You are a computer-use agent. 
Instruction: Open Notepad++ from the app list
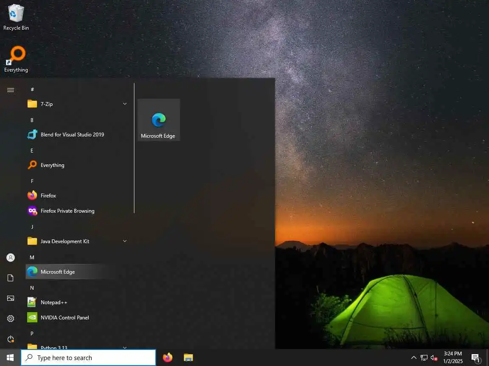tap(77, 302)
